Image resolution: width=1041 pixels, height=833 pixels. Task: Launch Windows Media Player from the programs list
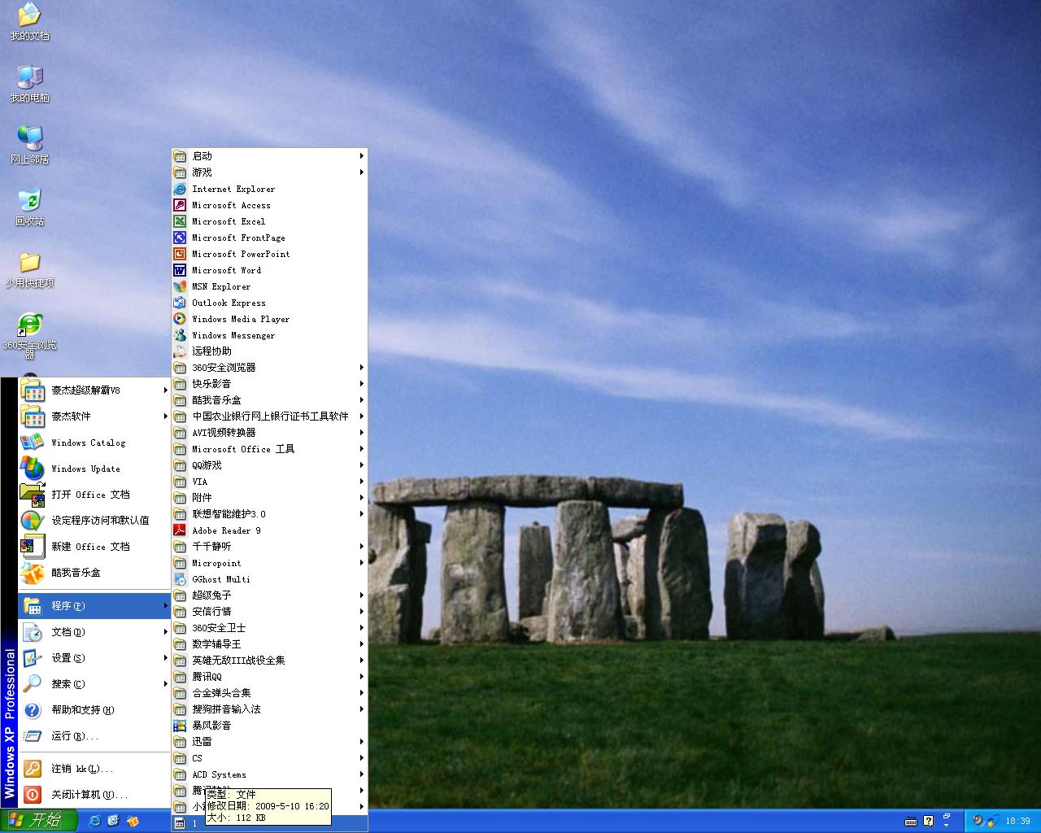point(269,319)
